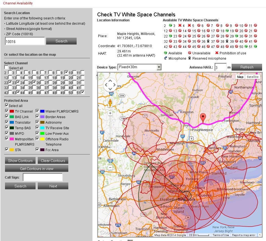Click the red location marker pin on map

click(x=203, y=118)
